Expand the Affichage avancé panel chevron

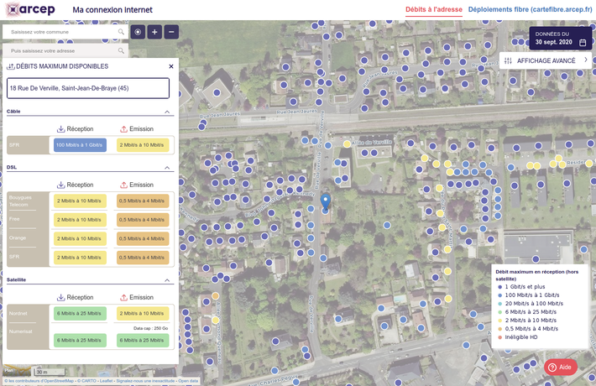click(x=586, y=60)
